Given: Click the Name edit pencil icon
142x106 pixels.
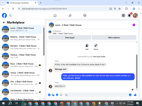Looking at the screenshot, I should (x=96, y=46).
